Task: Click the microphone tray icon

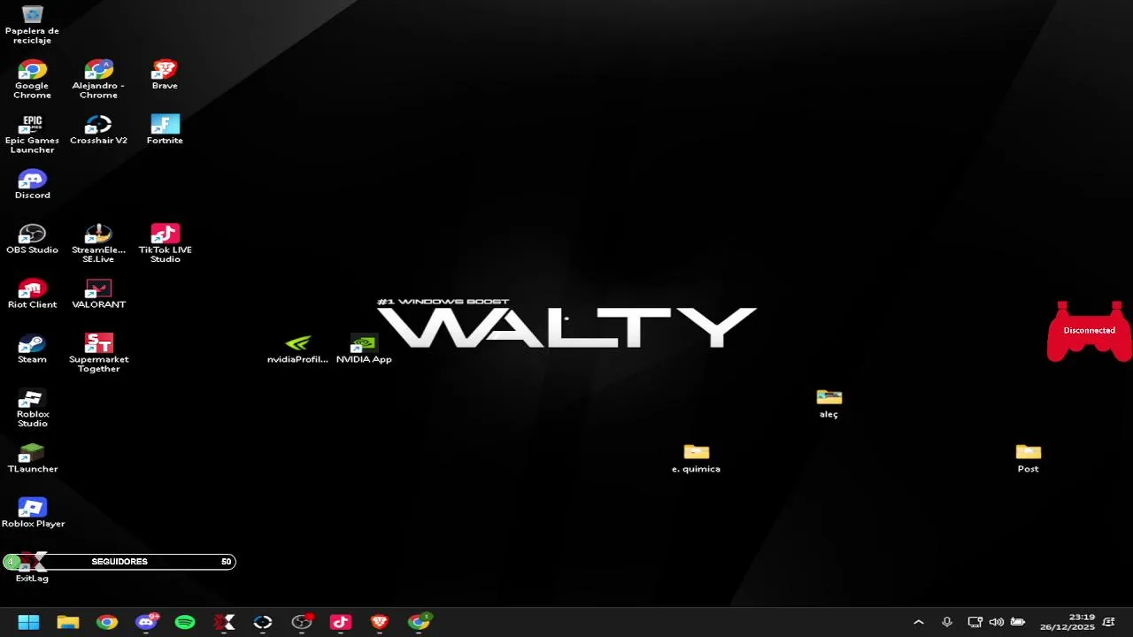Action: (947, 622)
